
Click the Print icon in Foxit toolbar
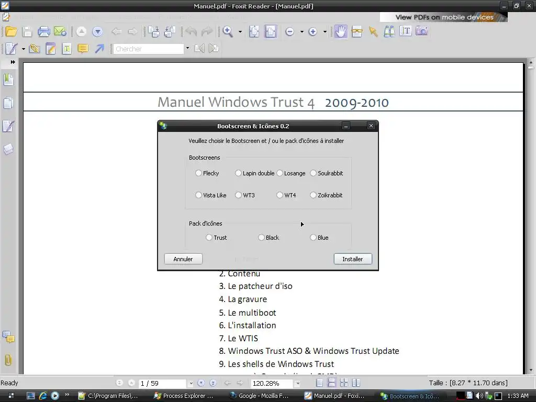(x=44, y=31)
